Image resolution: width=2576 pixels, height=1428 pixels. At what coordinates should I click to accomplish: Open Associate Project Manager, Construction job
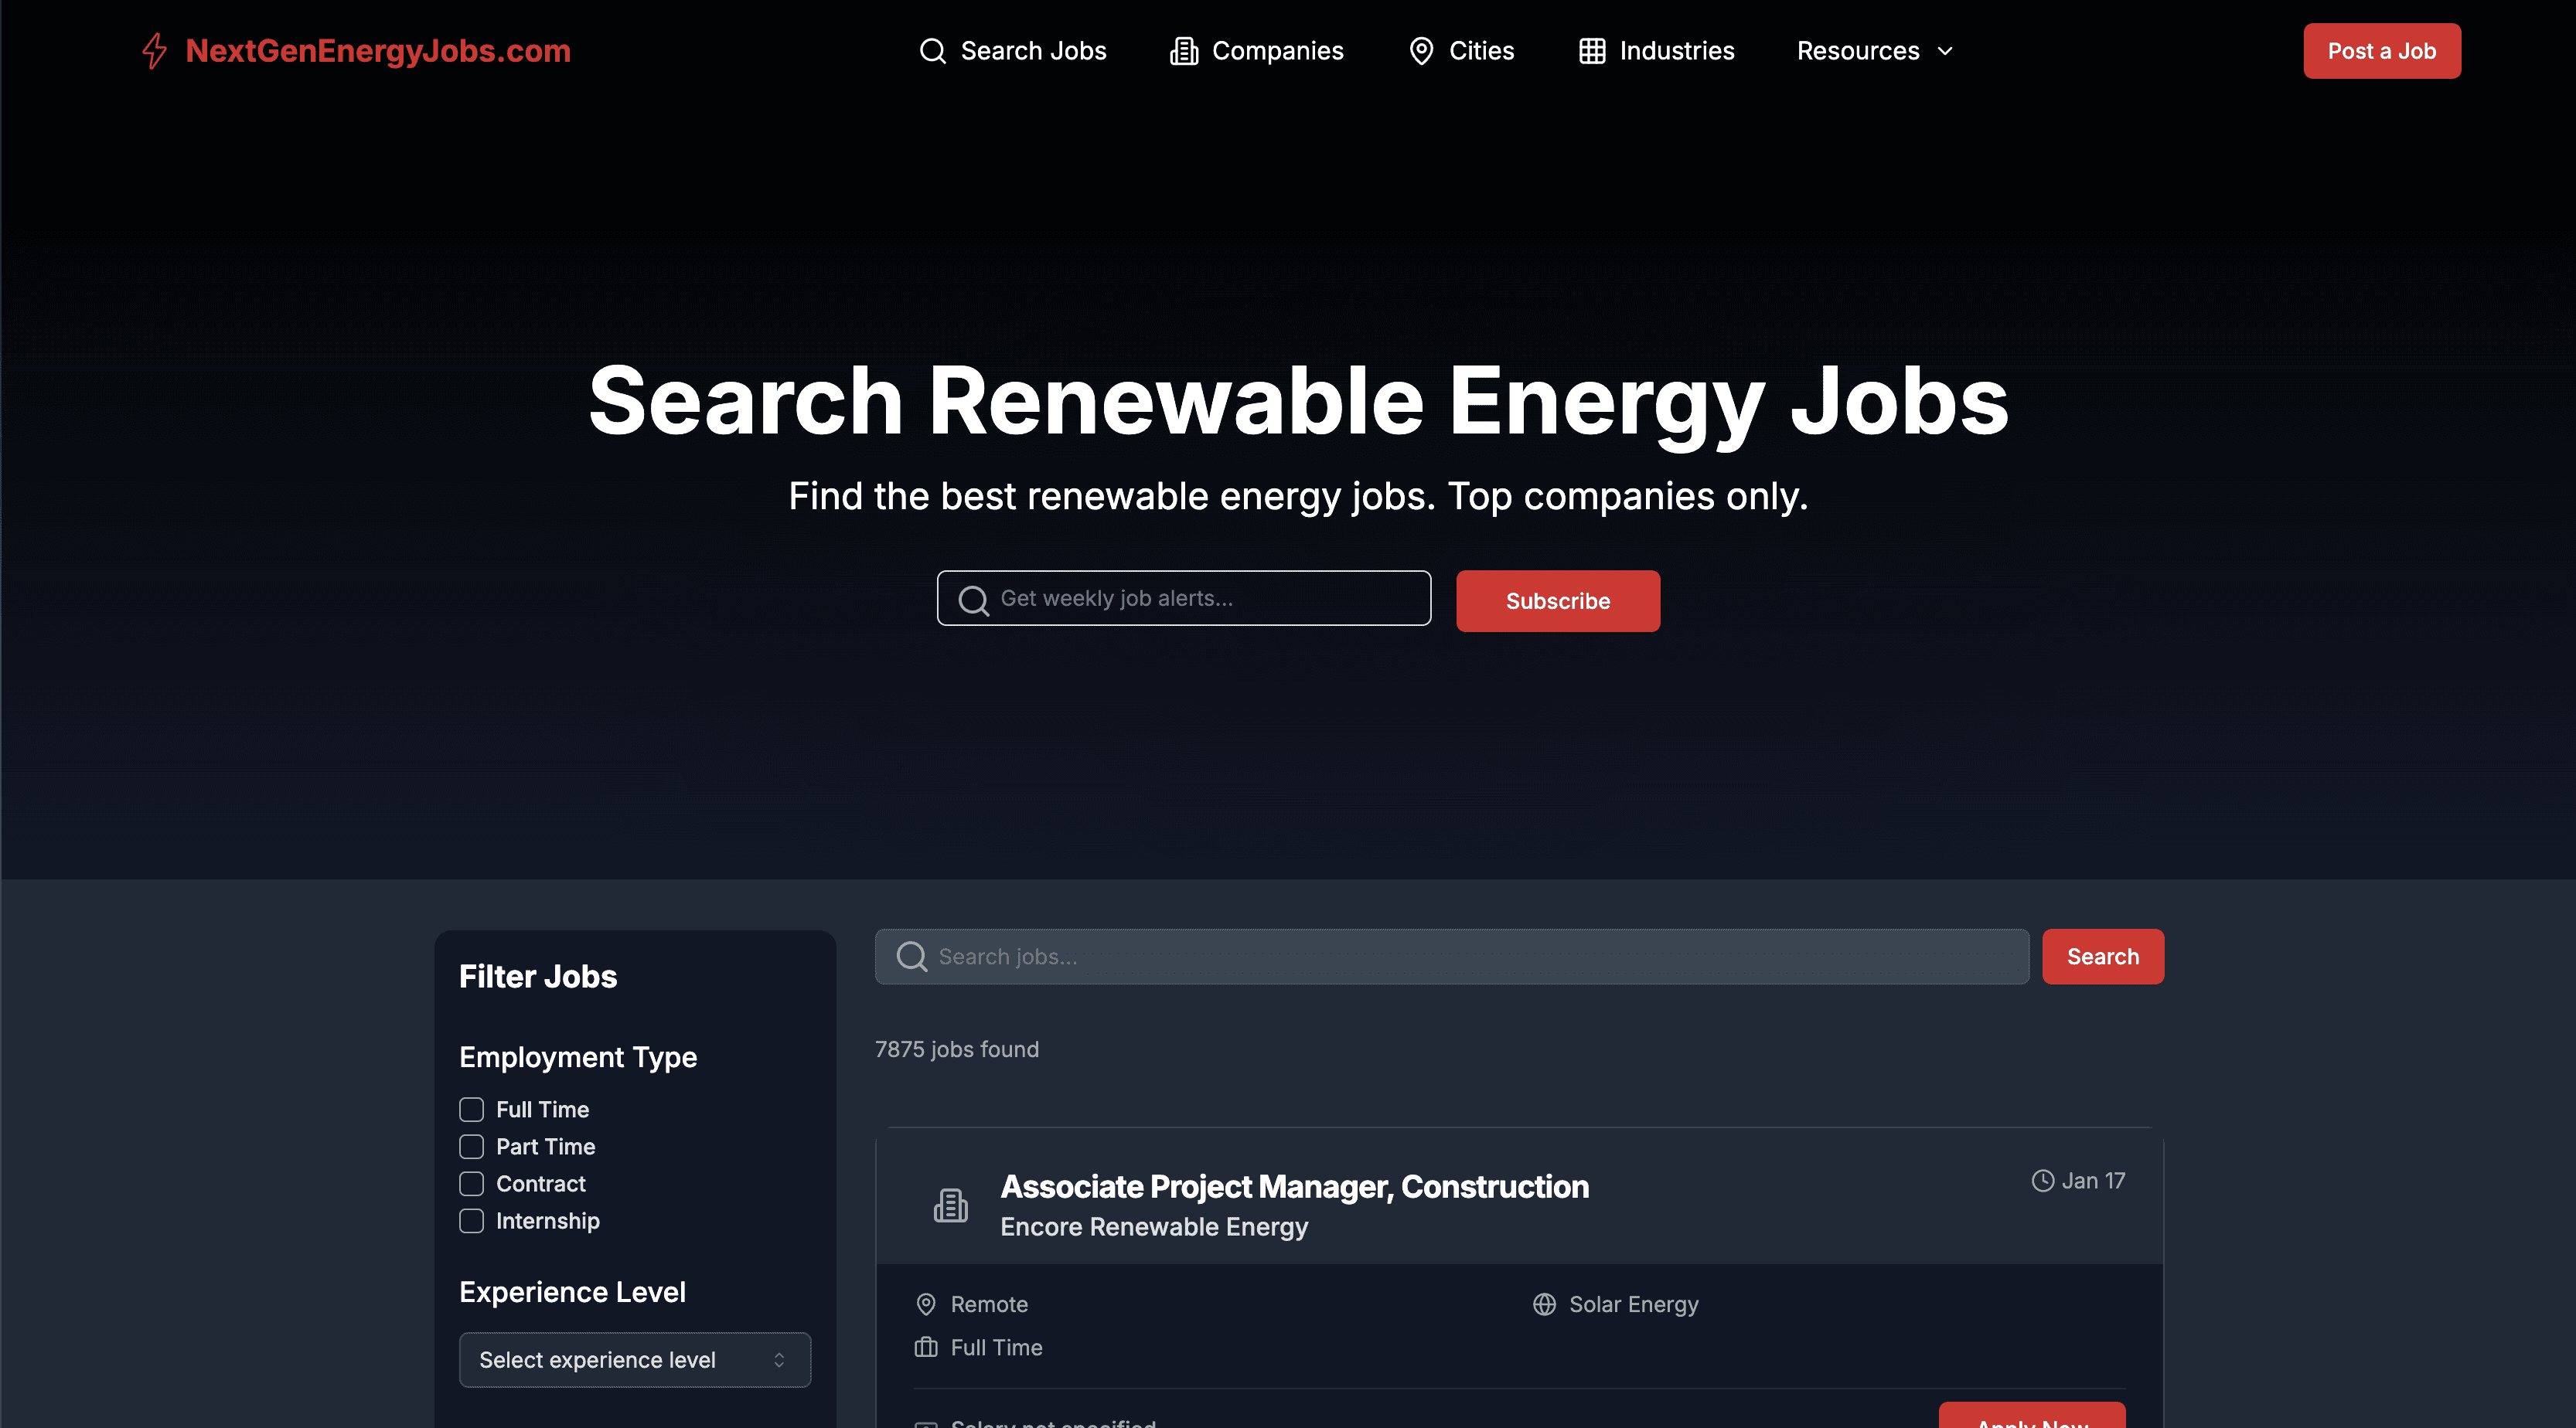click(x=1295, y=1186)
